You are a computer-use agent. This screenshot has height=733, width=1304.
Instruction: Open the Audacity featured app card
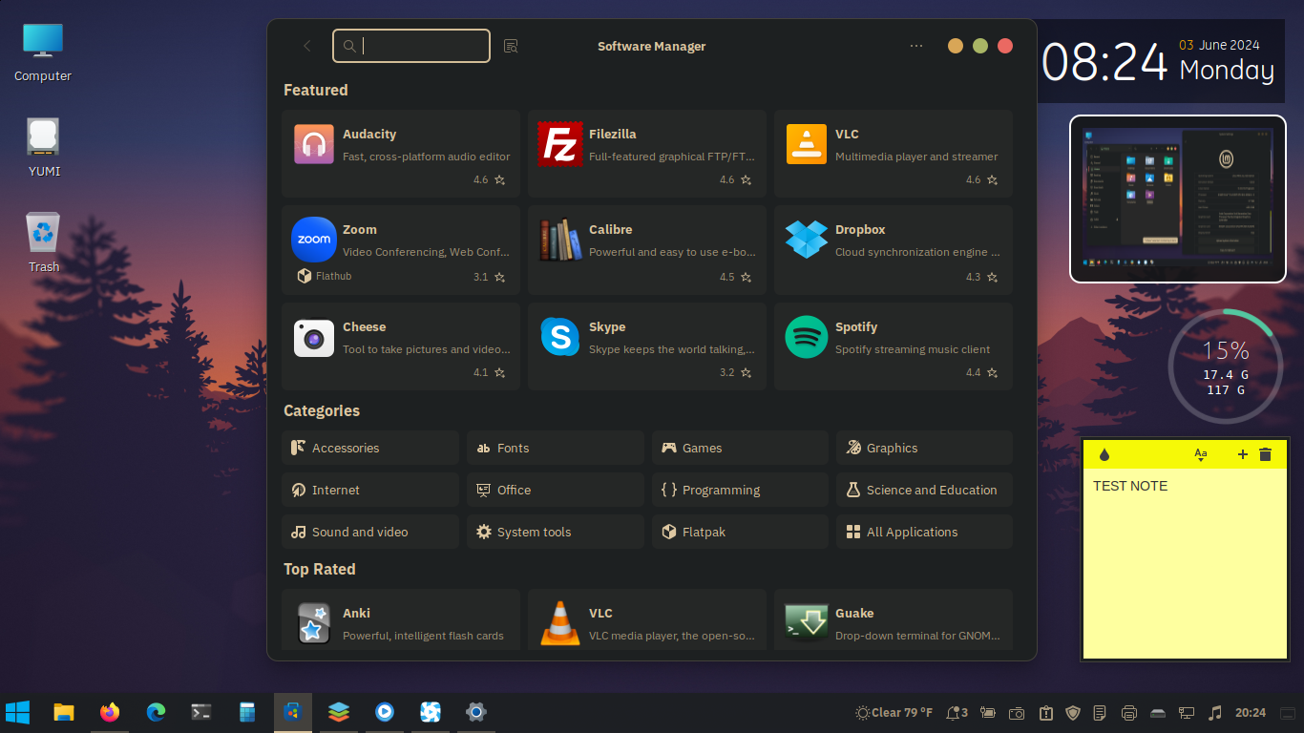point(401,154)
